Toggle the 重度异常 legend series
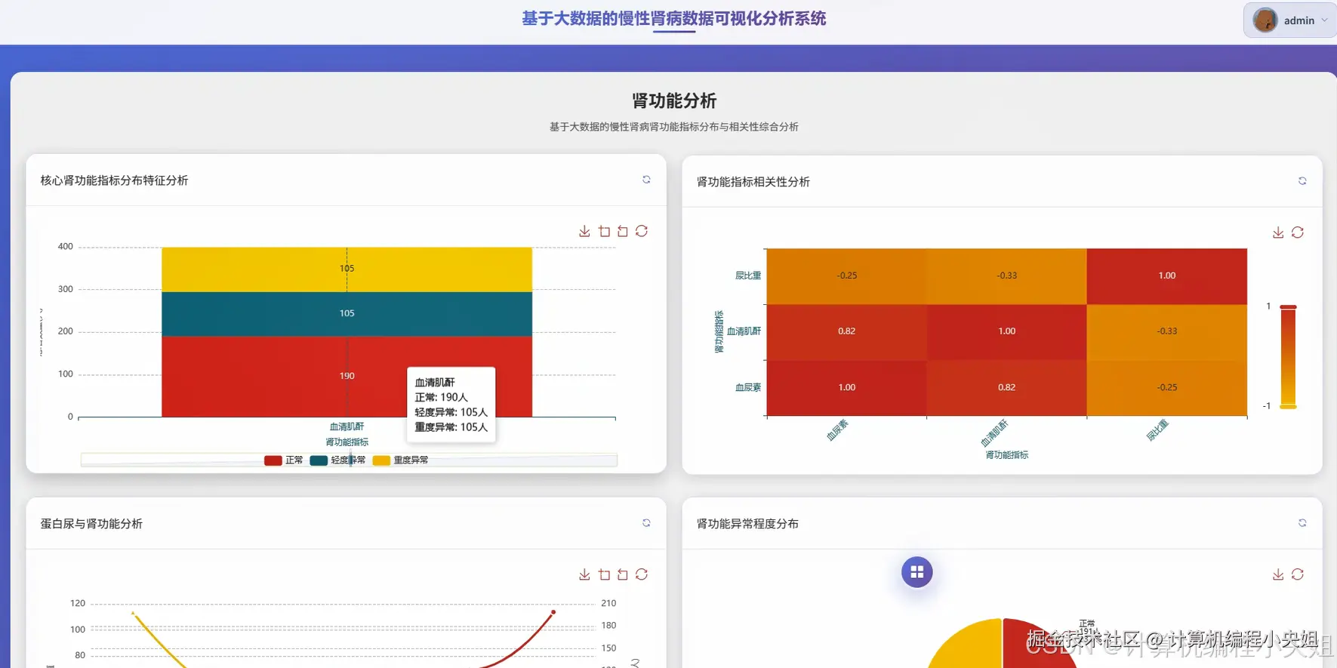Screen dimensions: 1337x668 (x=400, y=460)
